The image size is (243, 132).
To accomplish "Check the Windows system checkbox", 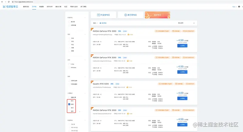I will pos(69,67).
